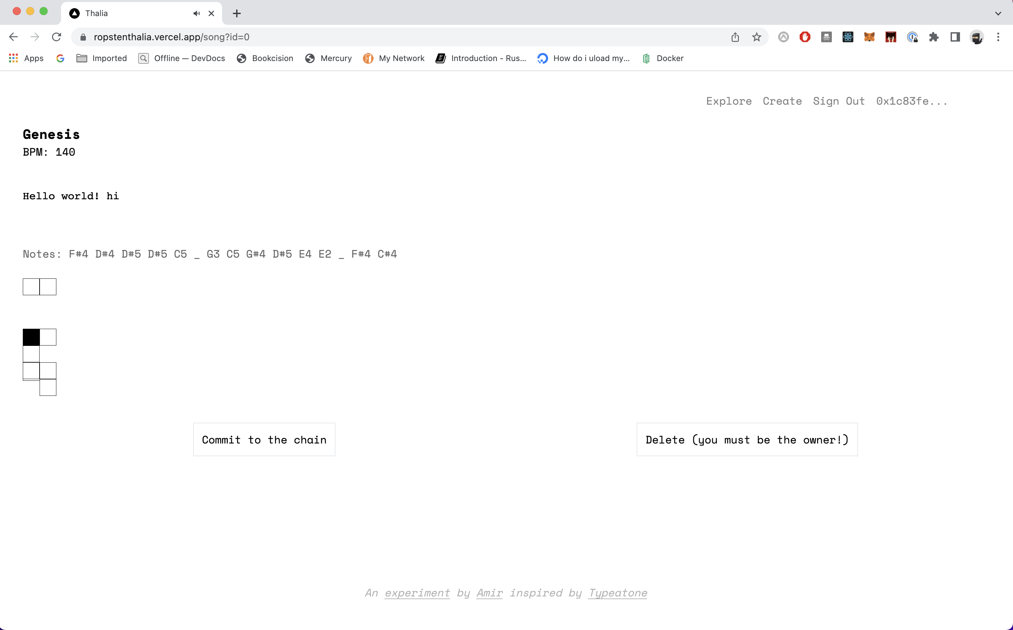
Task: Open the Extensions puzzle piece menu
Action: click(934, 37)
